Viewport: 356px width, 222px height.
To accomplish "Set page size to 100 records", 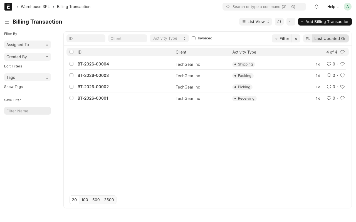I will point(85,200).
